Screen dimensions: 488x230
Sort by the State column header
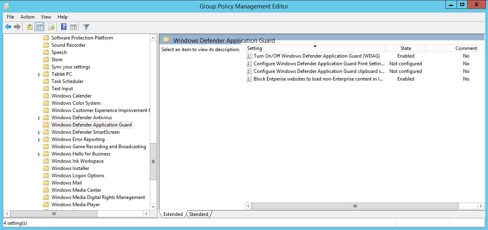click(406, 48)
